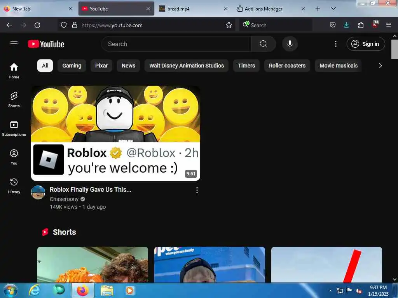Click the taskbar clock showing 9:37 PM

(378, 291)
